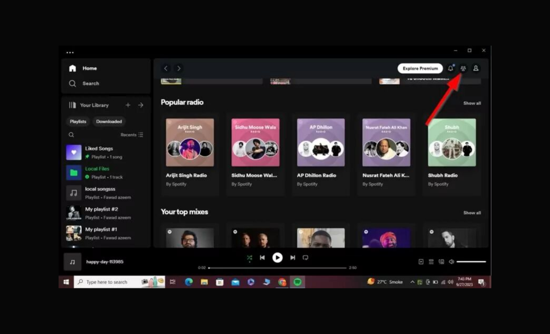Image resolution: width=550 pixels, height=334 pixels.
Task: Skip to the previous track
Action: 262,258
